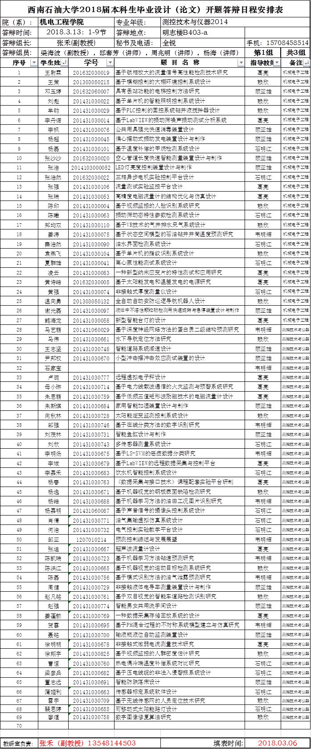The height and width of the screenshot is (749, 311).
Task: Click the empty student ID cell beside 石家宝
Action: click(x=91, y=368)
